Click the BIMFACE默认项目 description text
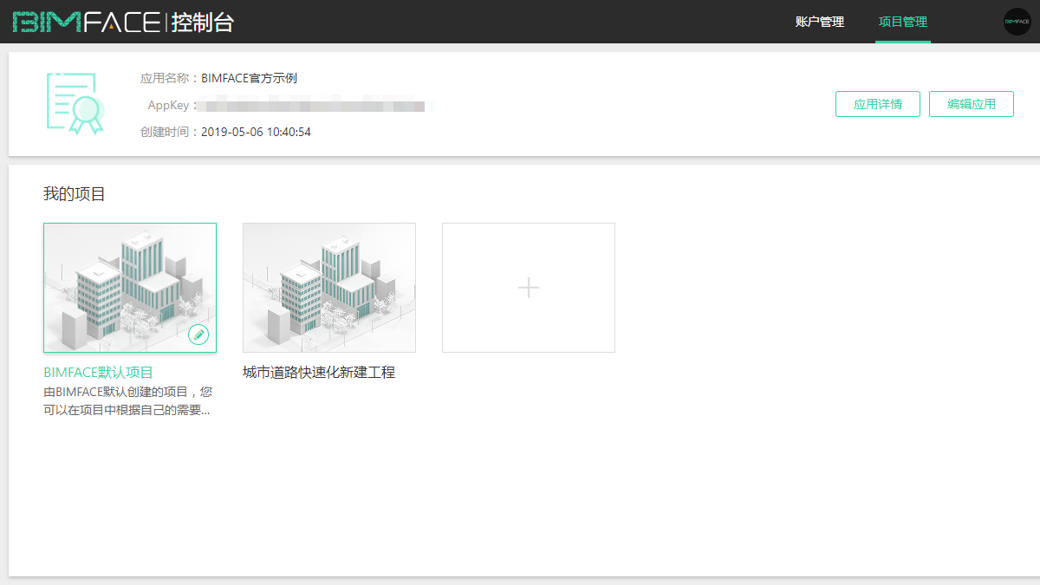This screenshot has width=1040, height=585. (x=127, y=400)
